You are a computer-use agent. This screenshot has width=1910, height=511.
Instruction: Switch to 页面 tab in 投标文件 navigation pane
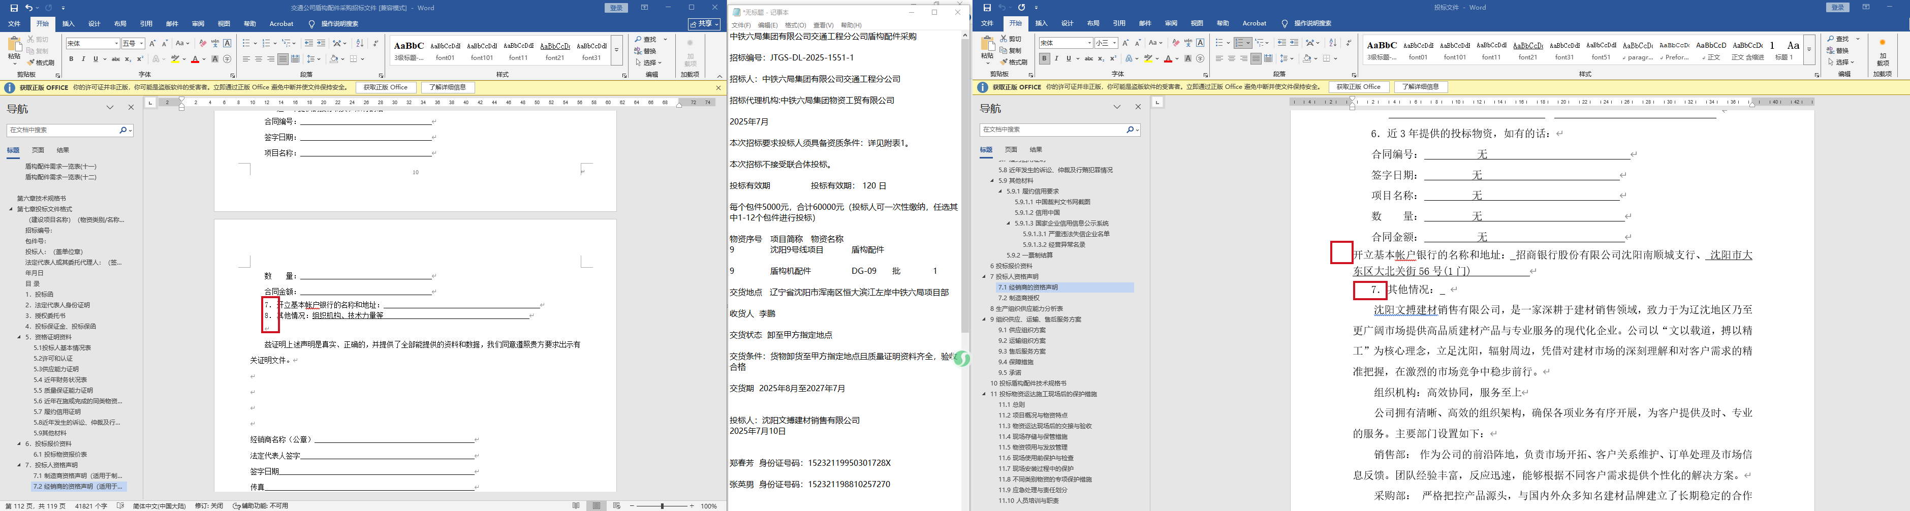(1011, 150)
